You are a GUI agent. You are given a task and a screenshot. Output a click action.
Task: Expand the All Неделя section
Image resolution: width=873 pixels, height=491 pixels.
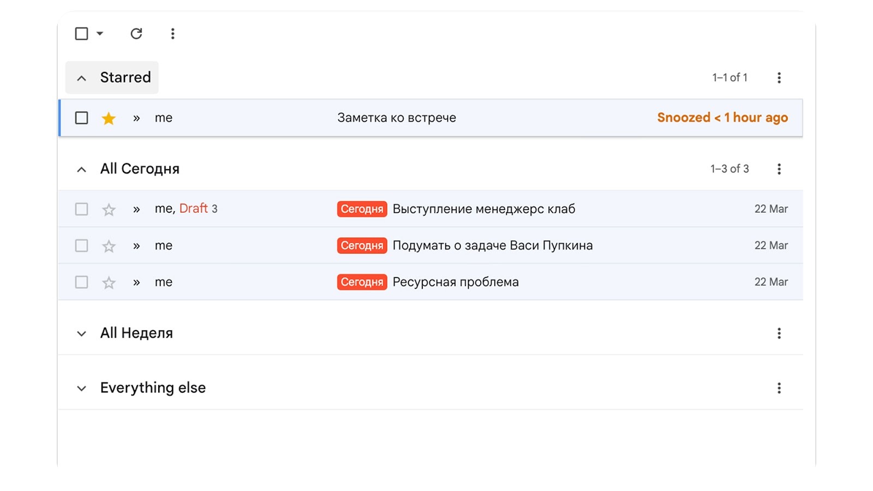point(81,333)
